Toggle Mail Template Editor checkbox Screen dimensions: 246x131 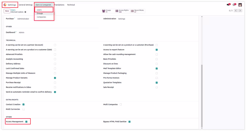pyautogui.click(x=156, y=68)
